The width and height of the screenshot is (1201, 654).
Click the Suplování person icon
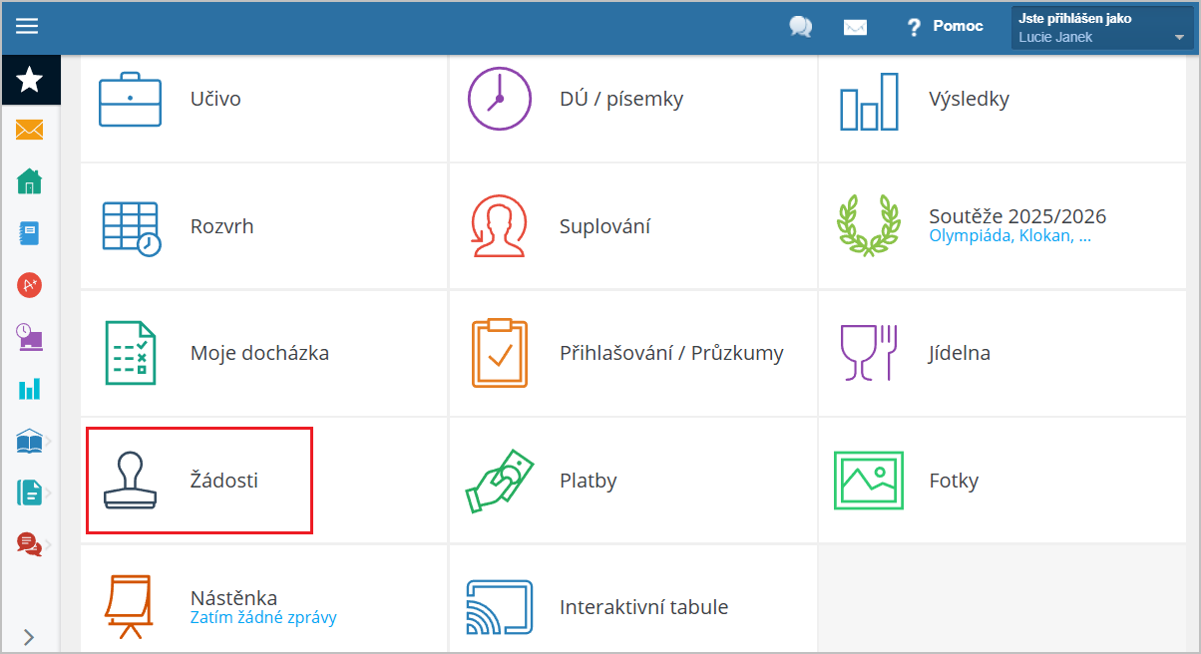499,226
